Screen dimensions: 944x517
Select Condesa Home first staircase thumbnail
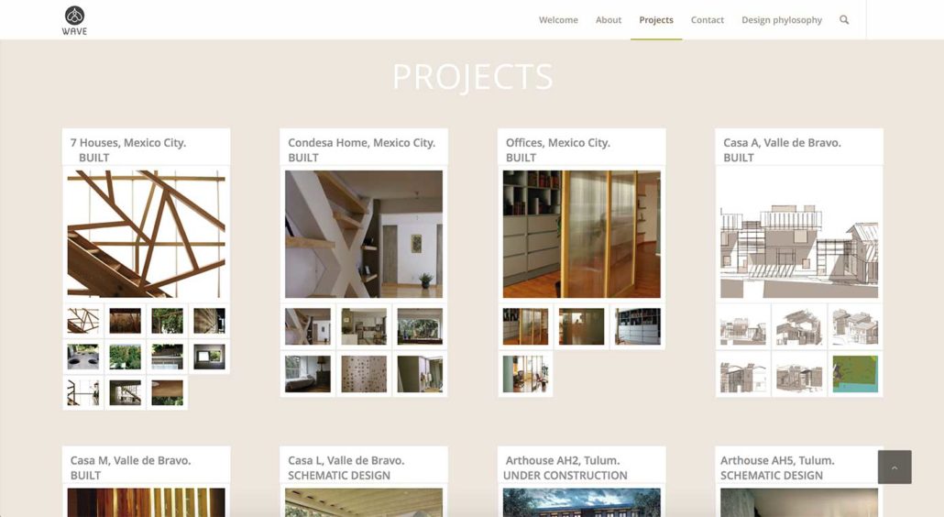coord(308,326)
